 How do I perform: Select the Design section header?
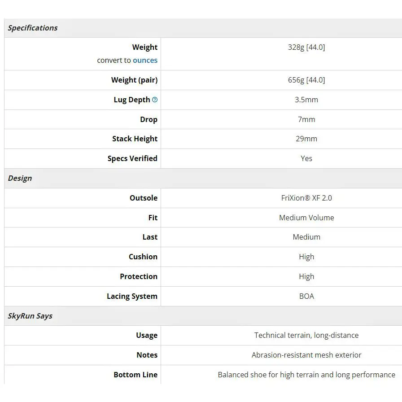(x=20, y=178)
